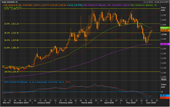The width and height of the screenshot is (170, 107).
Task: Click the MACD zero level label
Action: pyautogui.click(x=162, y=92)
